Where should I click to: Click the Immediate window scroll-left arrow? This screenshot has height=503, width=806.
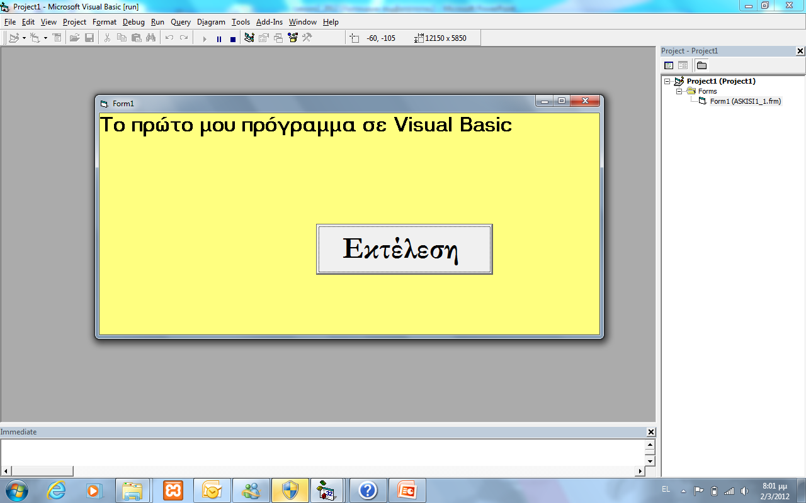point(6,471)
